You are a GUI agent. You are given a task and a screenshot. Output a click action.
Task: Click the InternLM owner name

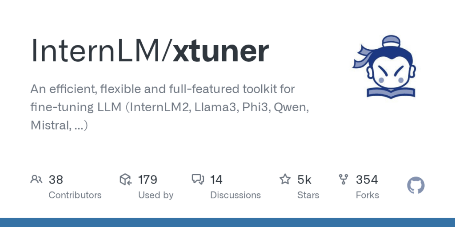coord(96,51)
